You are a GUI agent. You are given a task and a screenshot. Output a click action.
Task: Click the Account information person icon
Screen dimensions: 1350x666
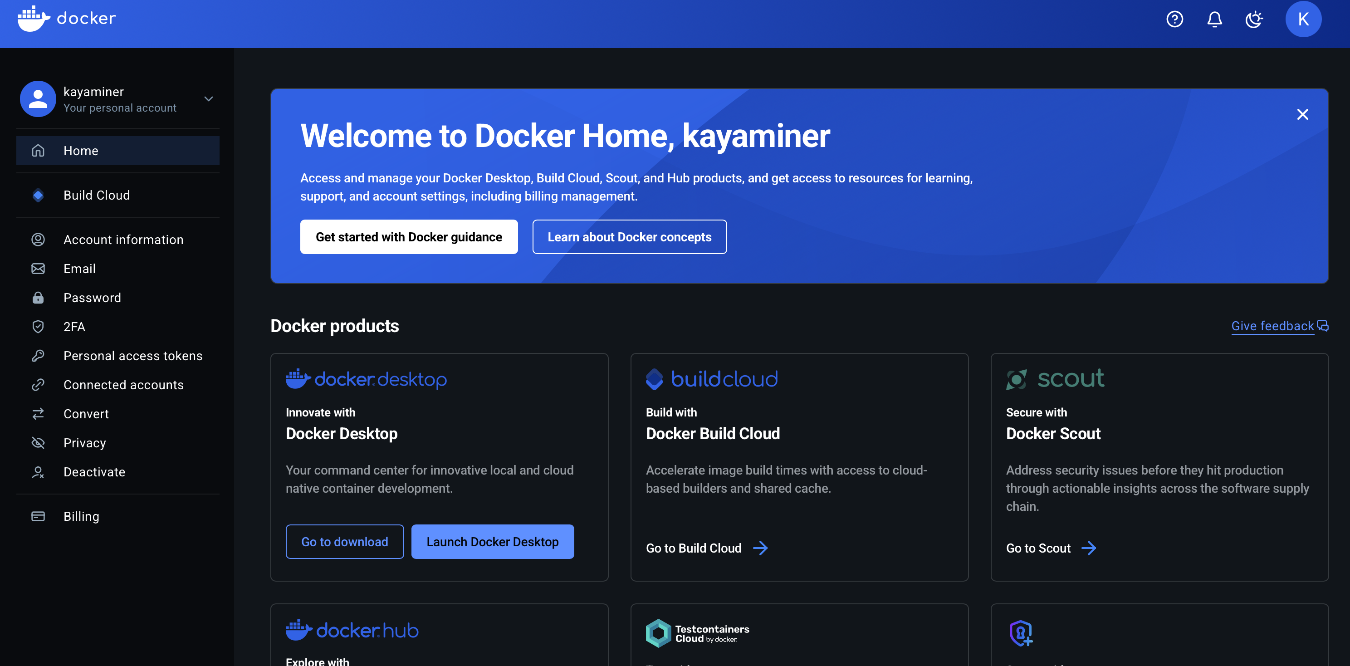(38, 240)
